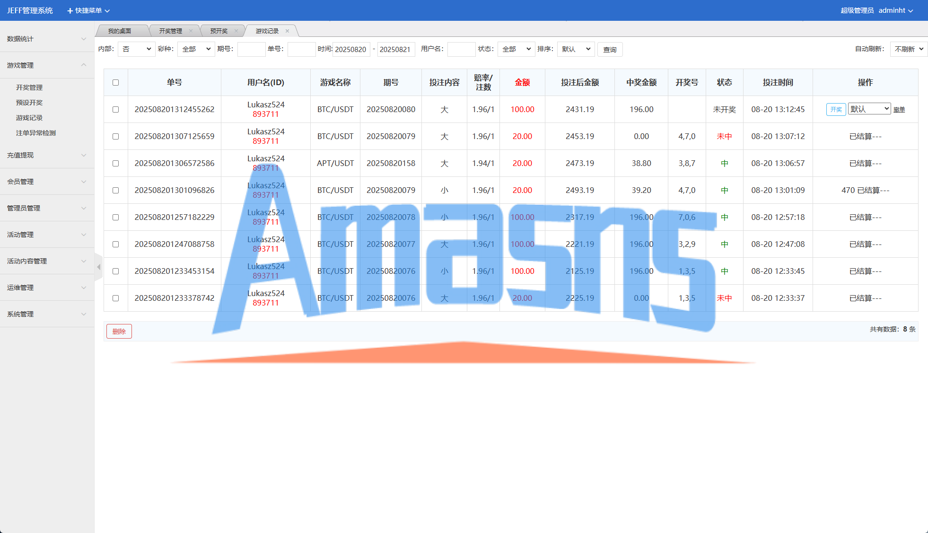Click the 用户名 filter input field
Viewport: 928px width, 533px height.
(461, 49)
